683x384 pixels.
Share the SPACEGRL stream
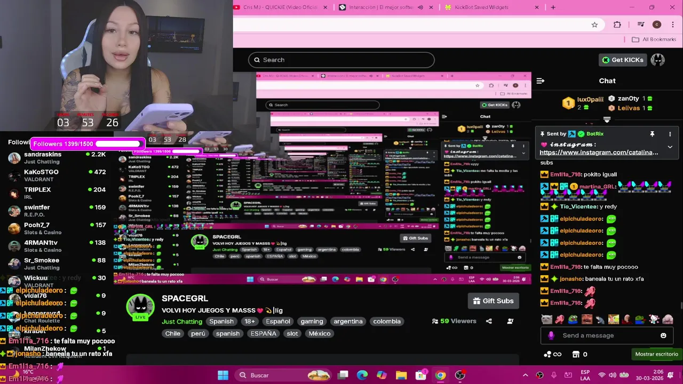coord(489,321)
